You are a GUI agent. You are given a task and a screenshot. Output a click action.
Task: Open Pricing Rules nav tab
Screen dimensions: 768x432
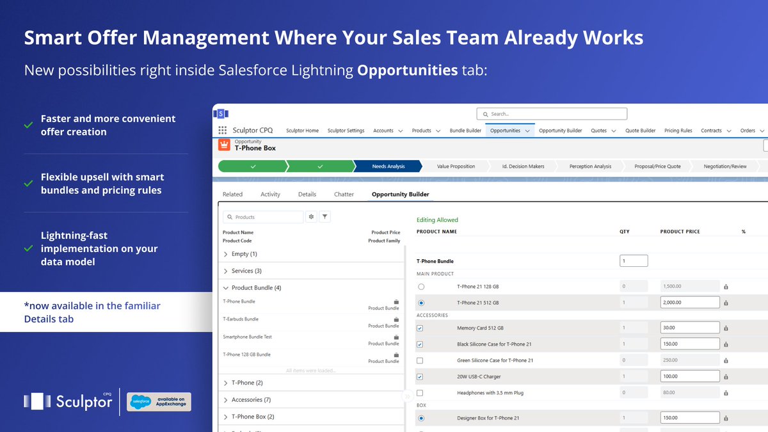678,131
